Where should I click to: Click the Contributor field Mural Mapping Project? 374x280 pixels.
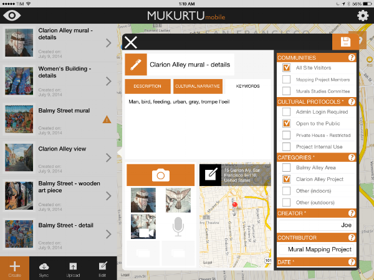point(316,250)
